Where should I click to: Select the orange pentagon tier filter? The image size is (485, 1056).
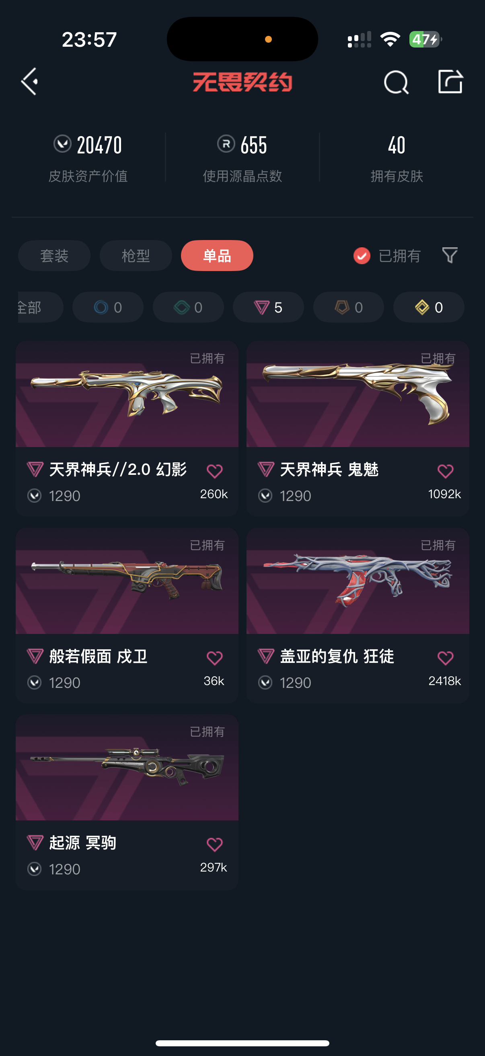pyautogui.click(x=349, y=307)
